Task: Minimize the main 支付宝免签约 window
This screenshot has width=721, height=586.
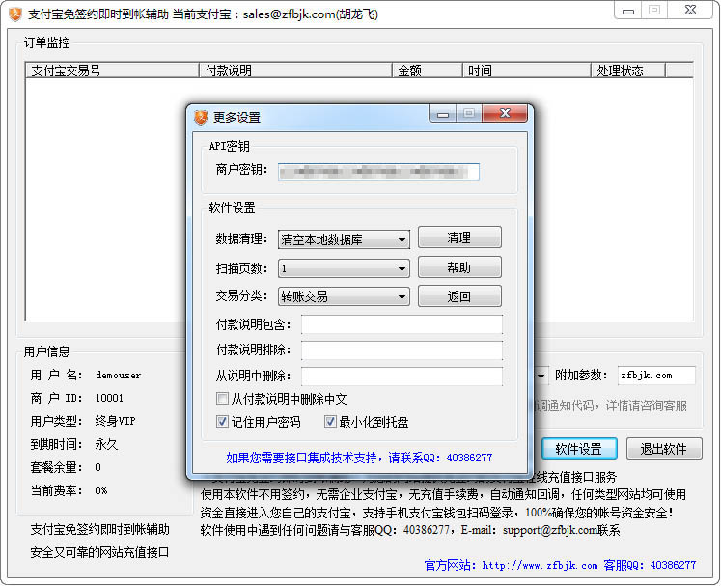Action: click(627, 11)
